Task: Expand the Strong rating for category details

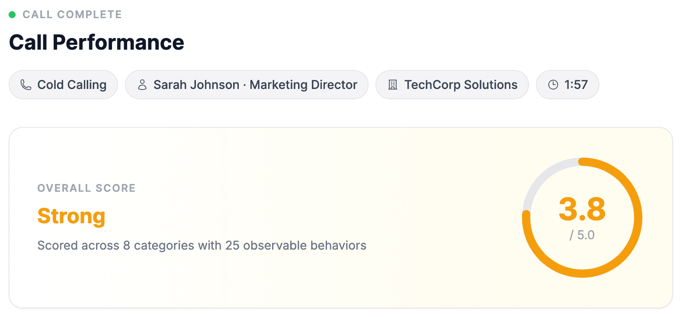Action: click(71, 216)
